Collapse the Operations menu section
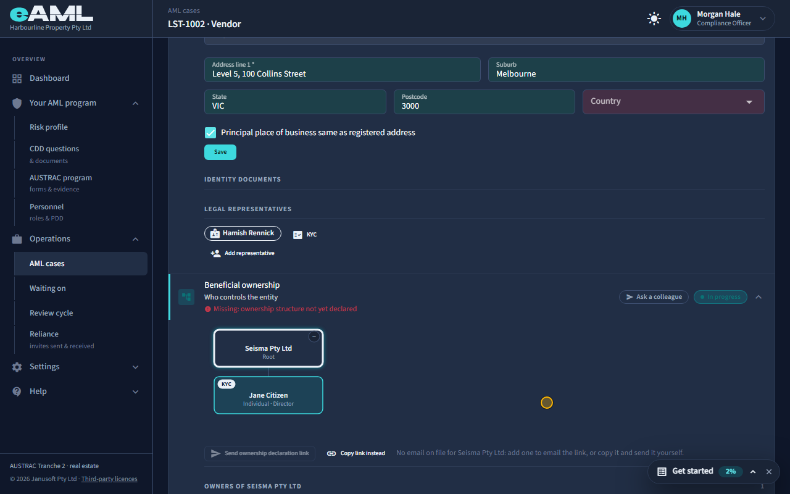This screenshot has height=494, width=790. (136, 239)
